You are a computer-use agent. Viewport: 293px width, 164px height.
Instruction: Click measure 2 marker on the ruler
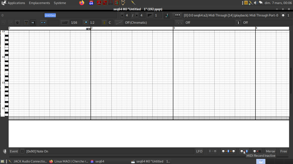point(92,28)
